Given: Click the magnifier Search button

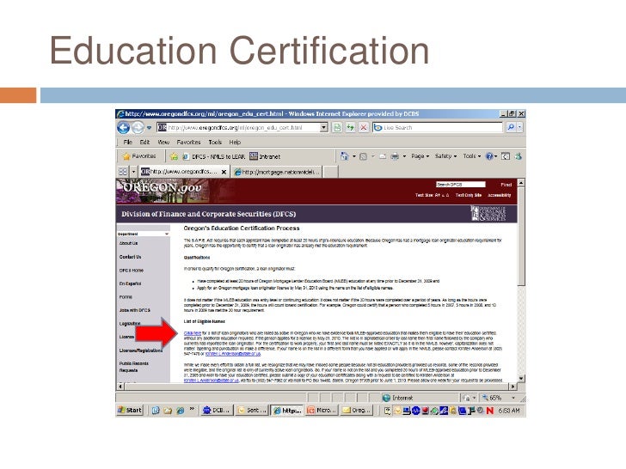Looking at the screenshot, I should click(510, 128).
